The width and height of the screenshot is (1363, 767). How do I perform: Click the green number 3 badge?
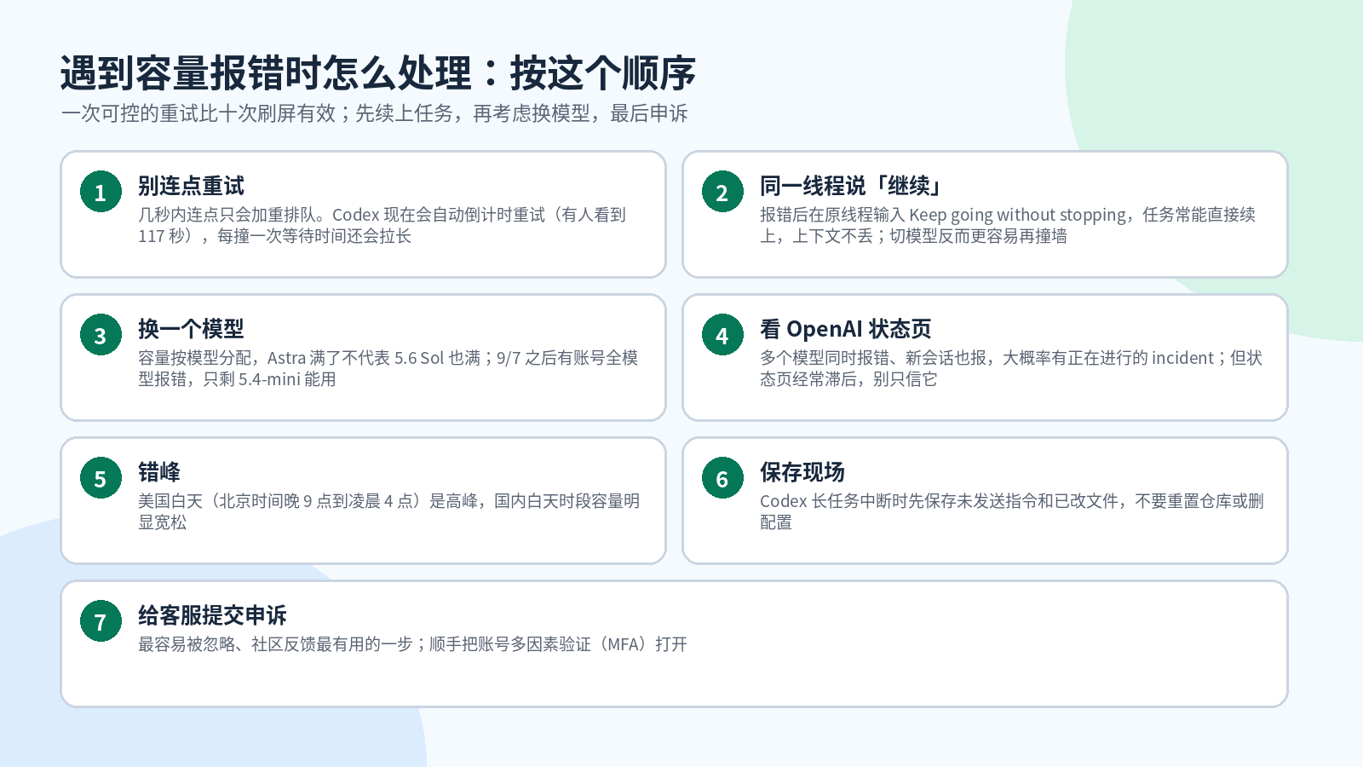(101, 336)
